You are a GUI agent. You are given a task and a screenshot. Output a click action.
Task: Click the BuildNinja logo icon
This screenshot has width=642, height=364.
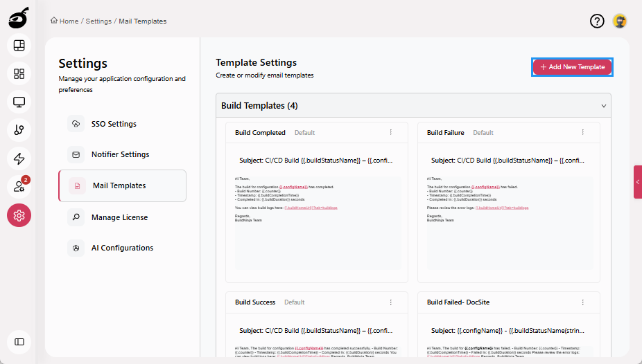pos(19,17)
